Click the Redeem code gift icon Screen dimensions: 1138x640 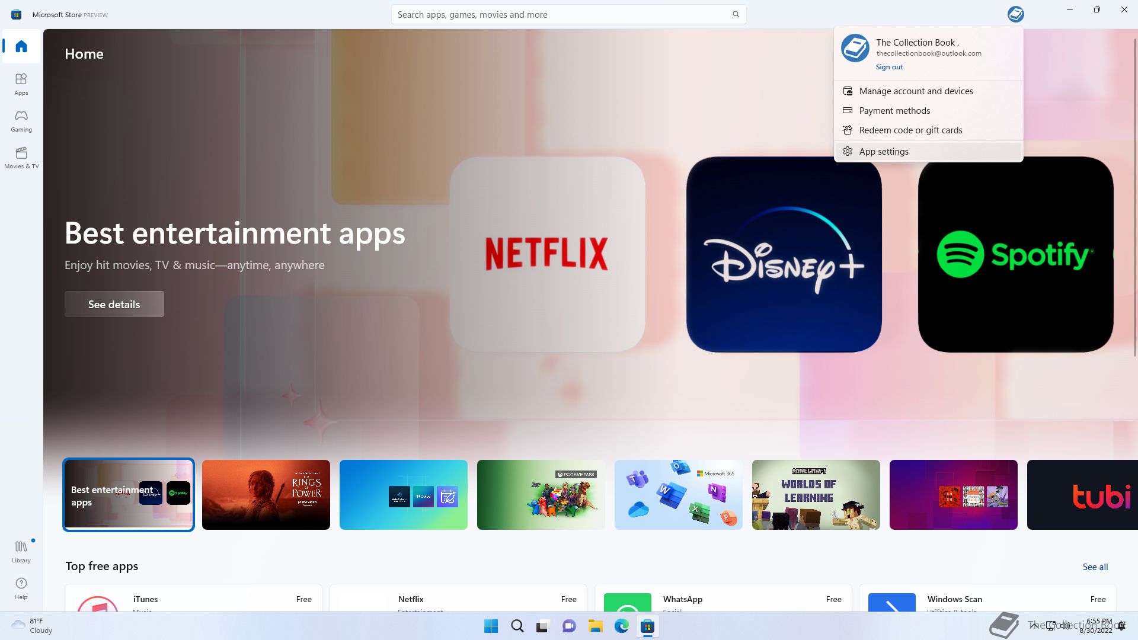click(848, 130)
